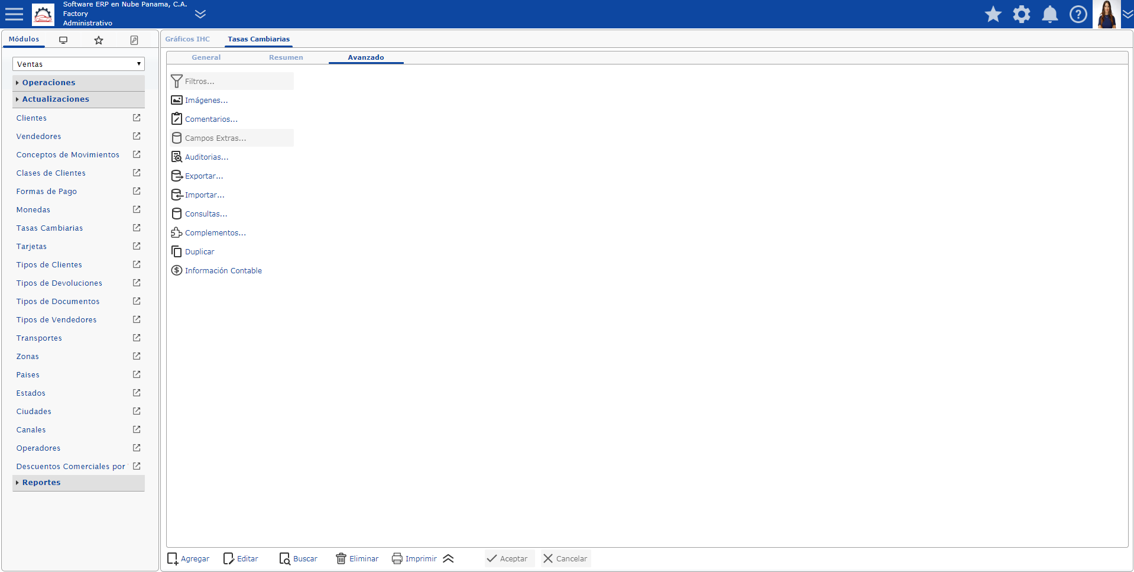This screenshot has width=1134, height=572.
Task: Open the clip document tab in sidebar
Action: [x=134, y=40]
